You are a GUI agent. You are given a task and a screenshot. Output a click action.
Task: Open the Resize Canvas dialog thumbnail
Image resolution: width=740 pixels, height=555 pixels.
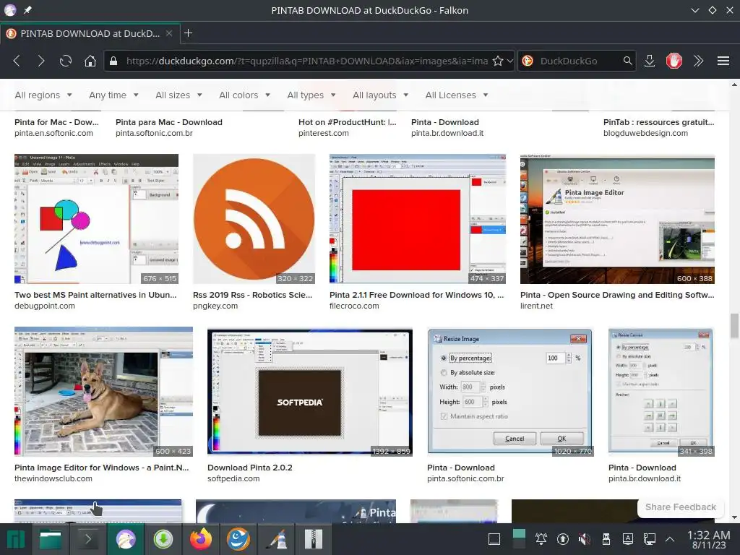661,391
